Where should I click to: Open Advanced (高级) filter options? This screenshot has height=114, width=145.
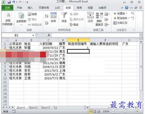pos(74,25)
